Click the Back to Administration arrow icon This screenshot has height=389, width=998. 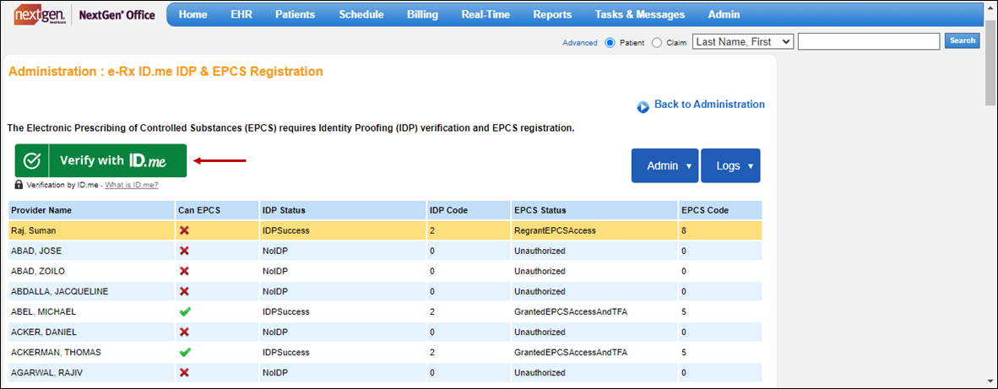click(x=643, y=106)
